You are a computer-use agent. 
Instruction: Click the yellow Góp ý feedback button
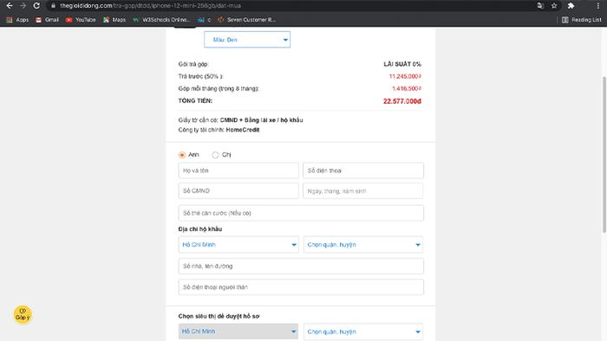[x=23, y=315]
